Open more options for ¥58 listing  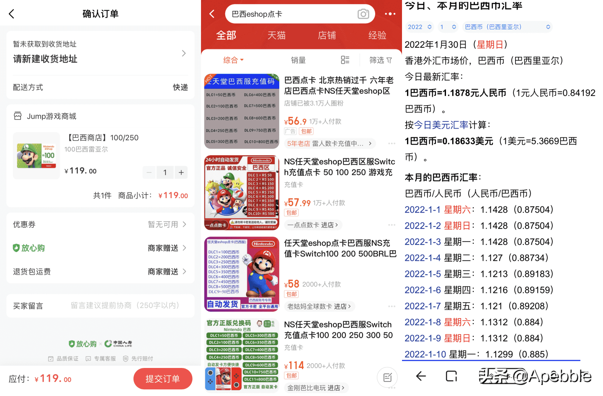point(392,306)
